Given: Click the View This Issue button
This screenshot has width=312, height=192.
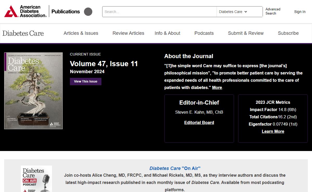Looking at the screenshot, I should pyautogui.click(x=86, y=81).
